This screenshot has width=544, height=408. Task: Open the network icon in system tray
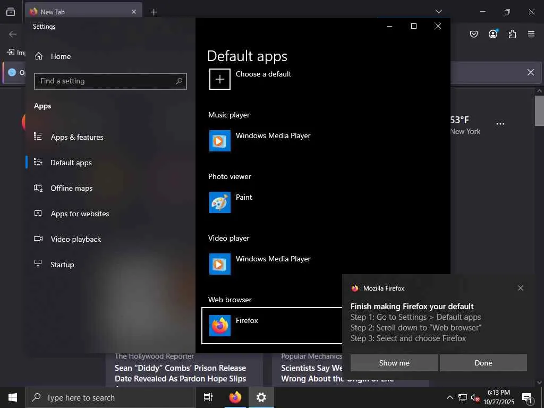tap(463, 397)
